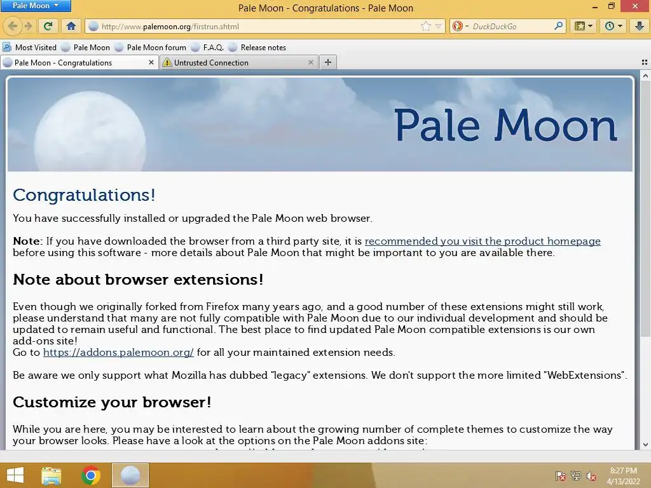This screenshot has width=651, height=488.
Task: Launch Google Chrome from the taskbar
Action: pos(91,475)
